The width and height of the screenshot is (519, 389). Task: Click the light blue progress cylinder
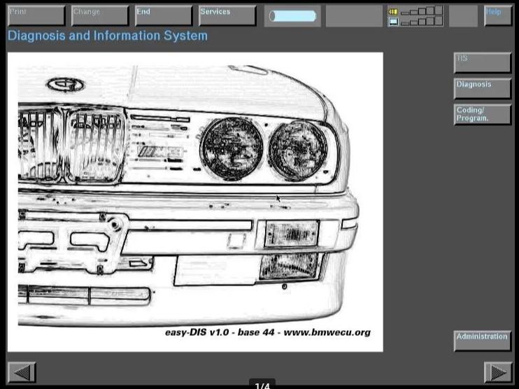click(292, 16)
